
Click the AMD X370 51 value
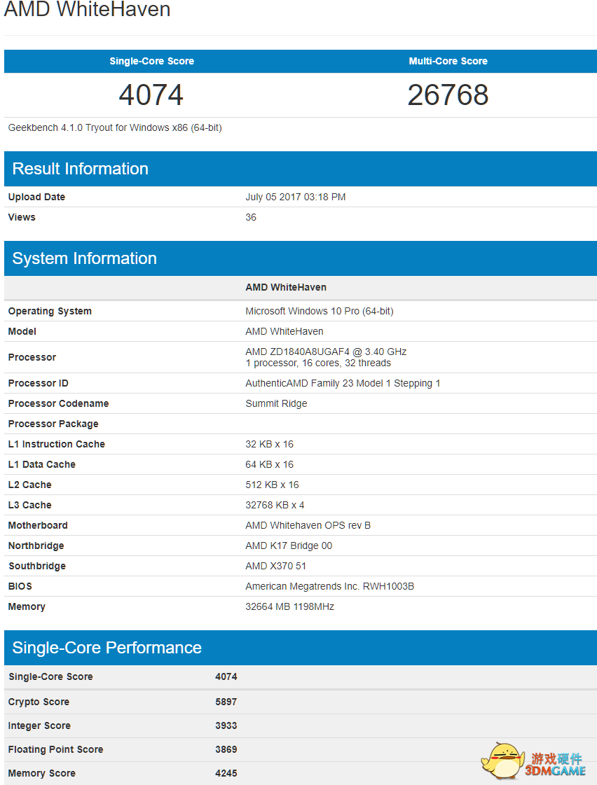(276, 567)
